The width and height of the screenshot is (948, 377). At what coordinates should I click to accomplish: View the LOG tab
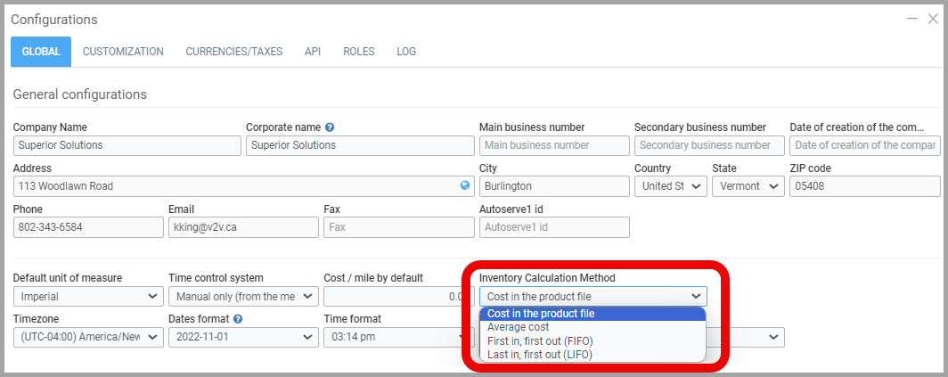click(406, 52)
